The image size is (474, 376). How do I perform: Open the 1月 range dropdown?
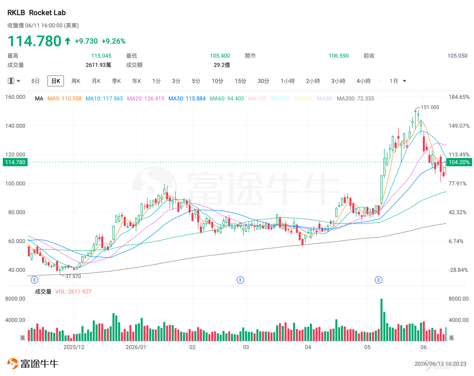pyautogui.click(x=398, y=81)
